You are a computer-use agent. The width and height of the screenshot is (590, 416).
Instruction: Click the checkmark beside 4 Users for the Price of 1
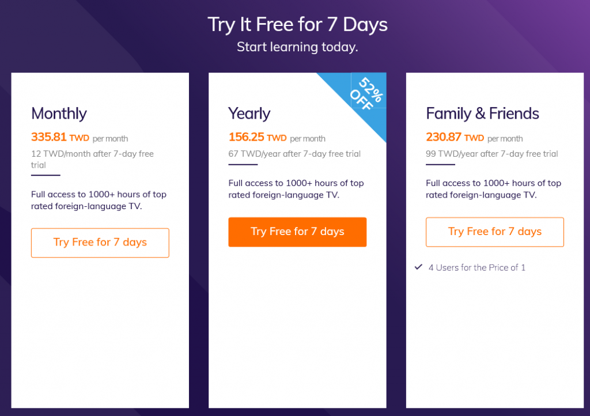(418, 267)
